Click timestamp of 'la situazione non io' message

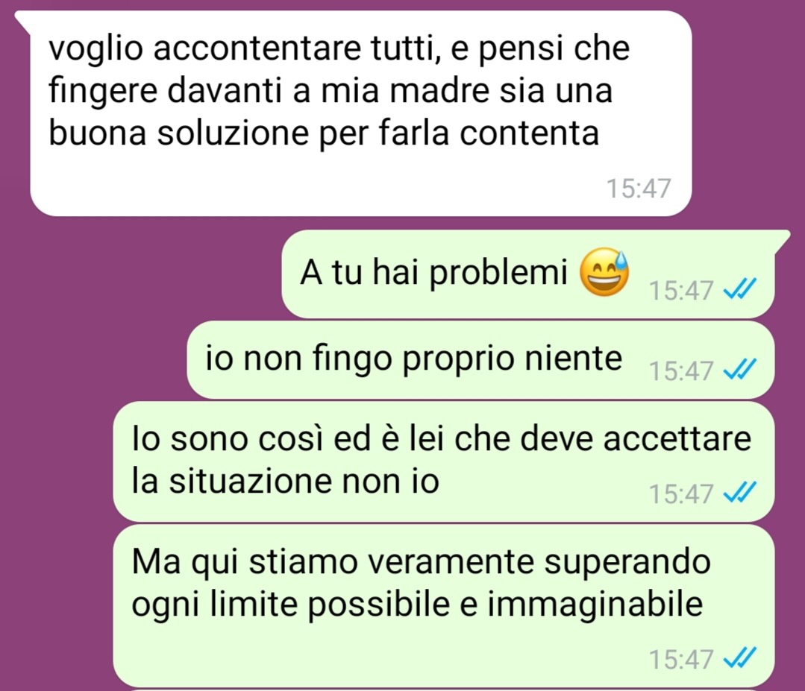(x=681, y=494)
